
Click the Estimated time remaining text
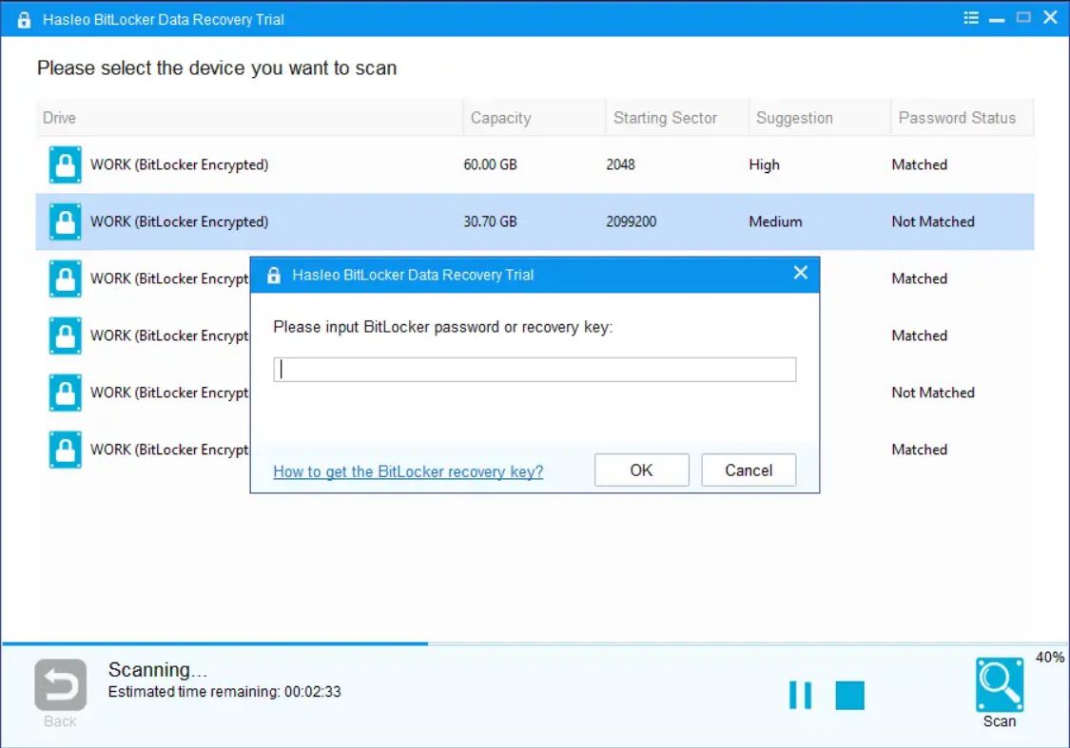click(x=224, y=691)
